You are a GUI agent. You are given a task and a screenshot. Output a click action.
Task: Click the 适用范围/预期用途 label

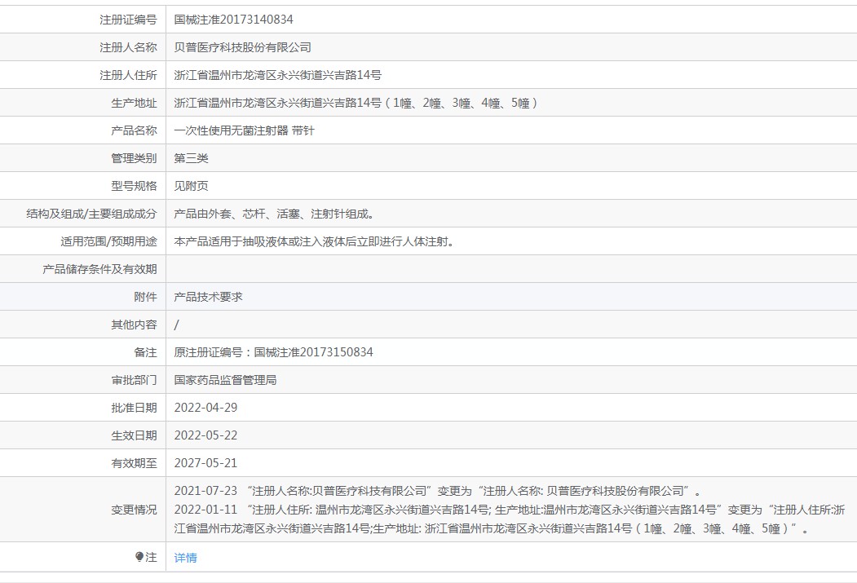click(108, 241)
